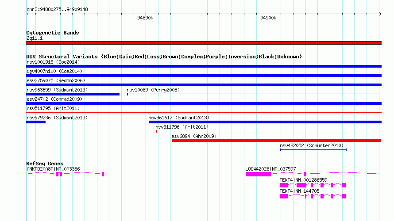
Task: Click the blue bracketed line of nsv482052
Action: coord(313,150)
